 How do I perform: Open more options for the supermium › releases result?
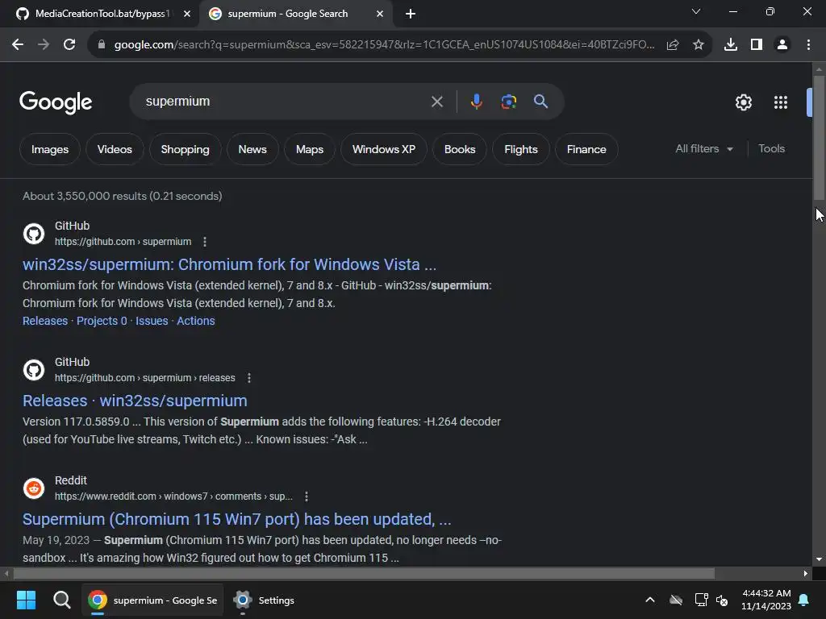coord(248,378)
